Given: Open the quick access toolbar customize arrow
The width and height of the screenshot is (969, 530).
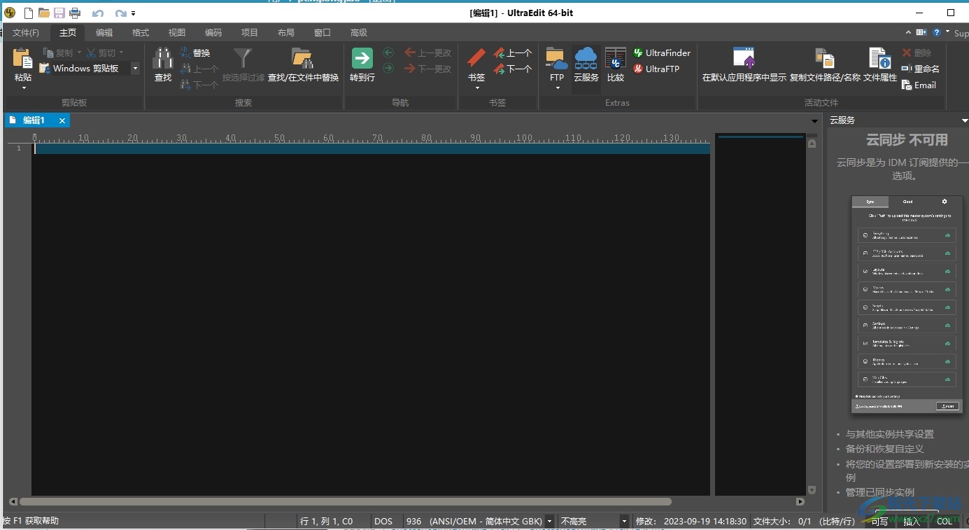Looking at the screenshot, I should coord(134,13).
